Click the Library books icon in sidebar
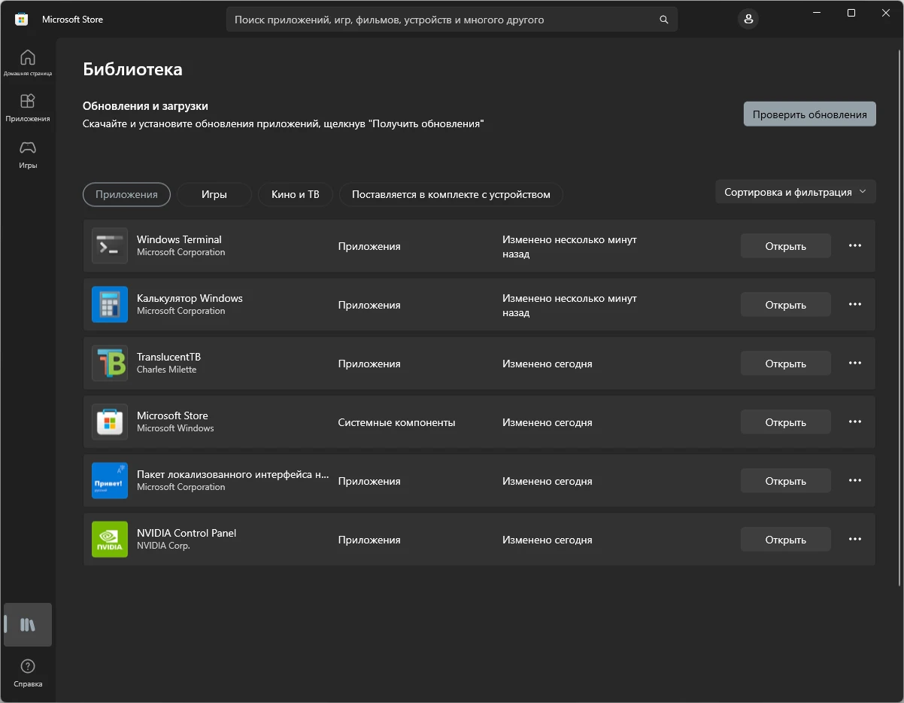The image size is (904, 703). click(28, 625)
